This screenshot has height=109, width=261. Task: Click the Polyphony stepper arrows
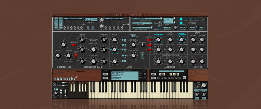197,27
